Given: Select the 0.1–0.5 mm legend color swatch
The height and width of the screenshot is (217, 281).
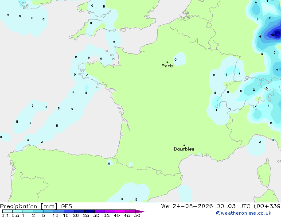Looking at the screenshot, I should click(8, 211).
